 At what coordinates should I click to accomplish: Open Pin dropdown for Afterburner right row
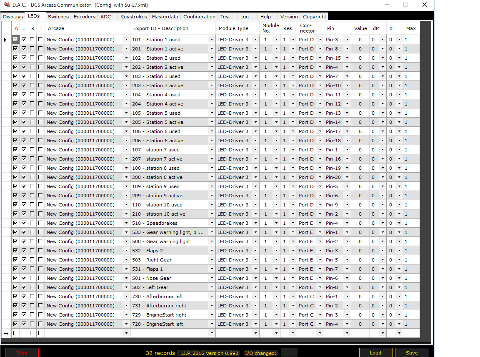(347, 306)
